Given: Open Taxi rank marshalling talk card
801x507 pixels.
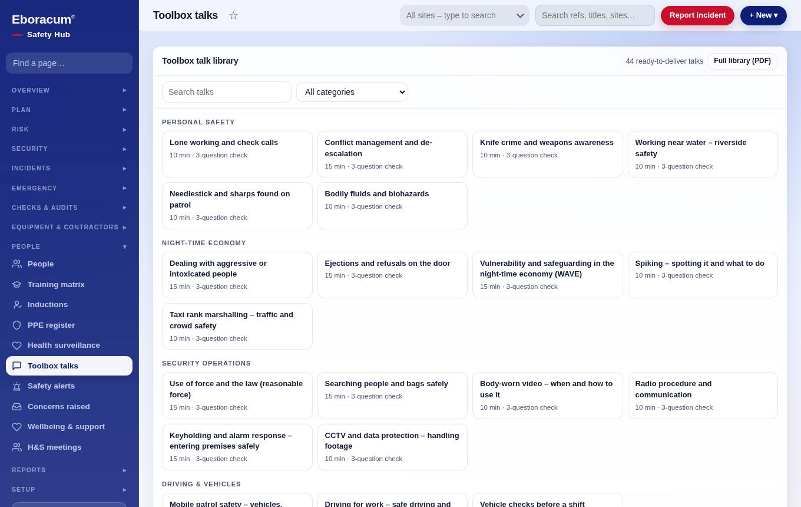Looking at the screenshot, I should click(237, 326).
